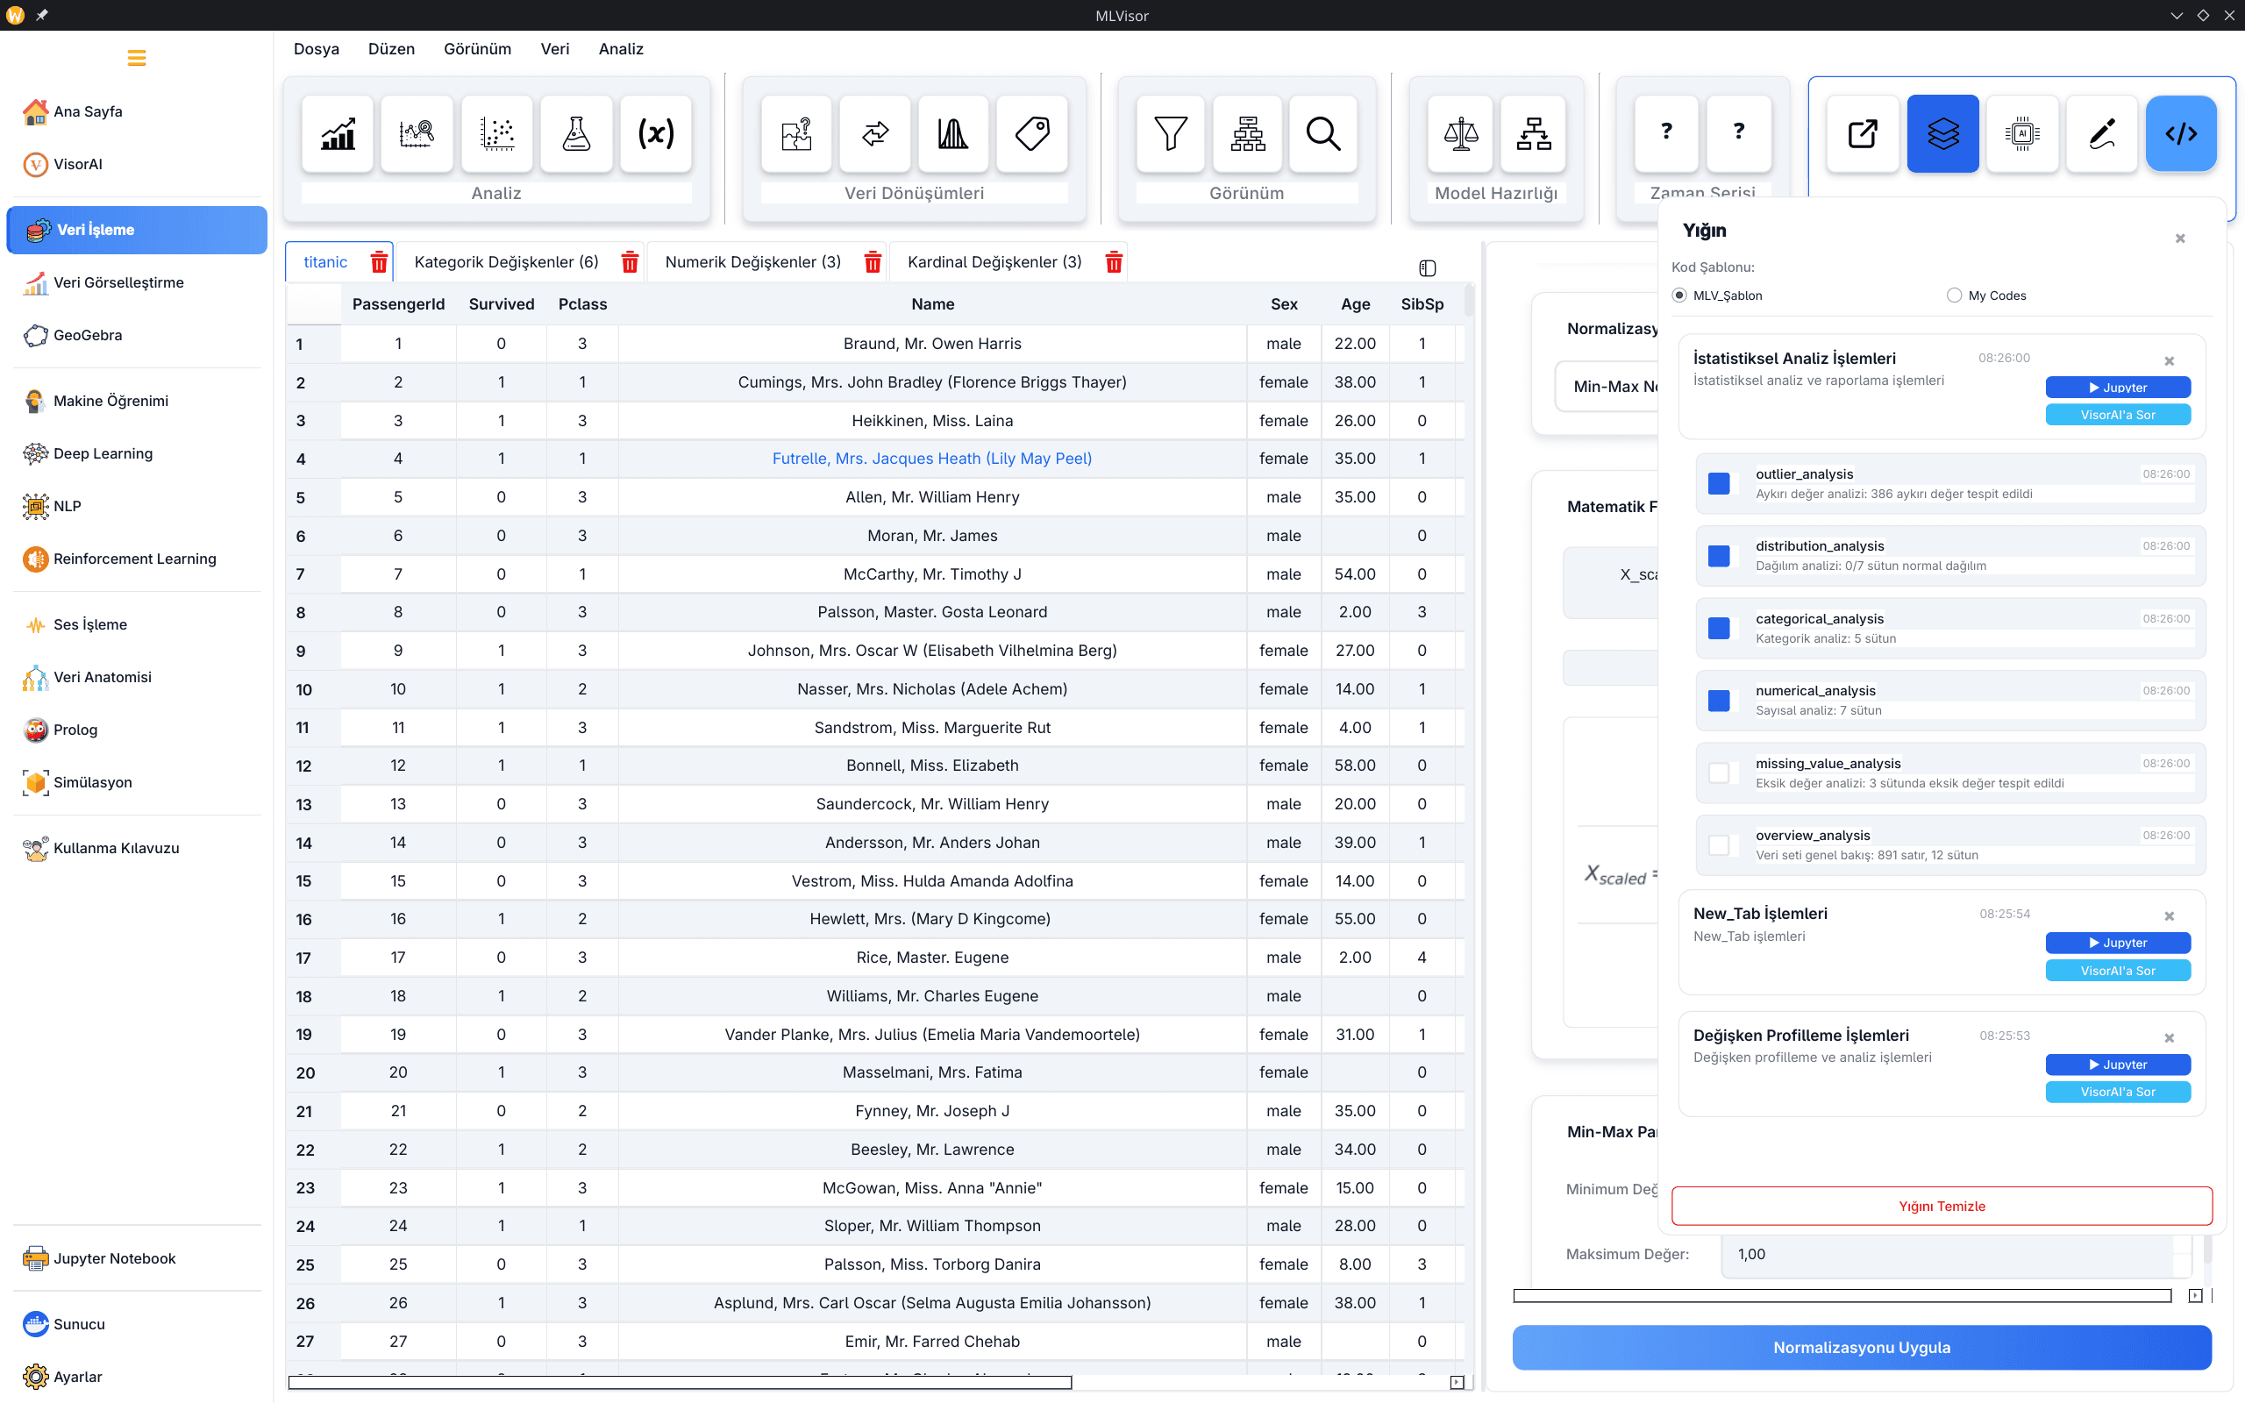Open the Makine Öğrenimi sidebar section

[137, 401]
